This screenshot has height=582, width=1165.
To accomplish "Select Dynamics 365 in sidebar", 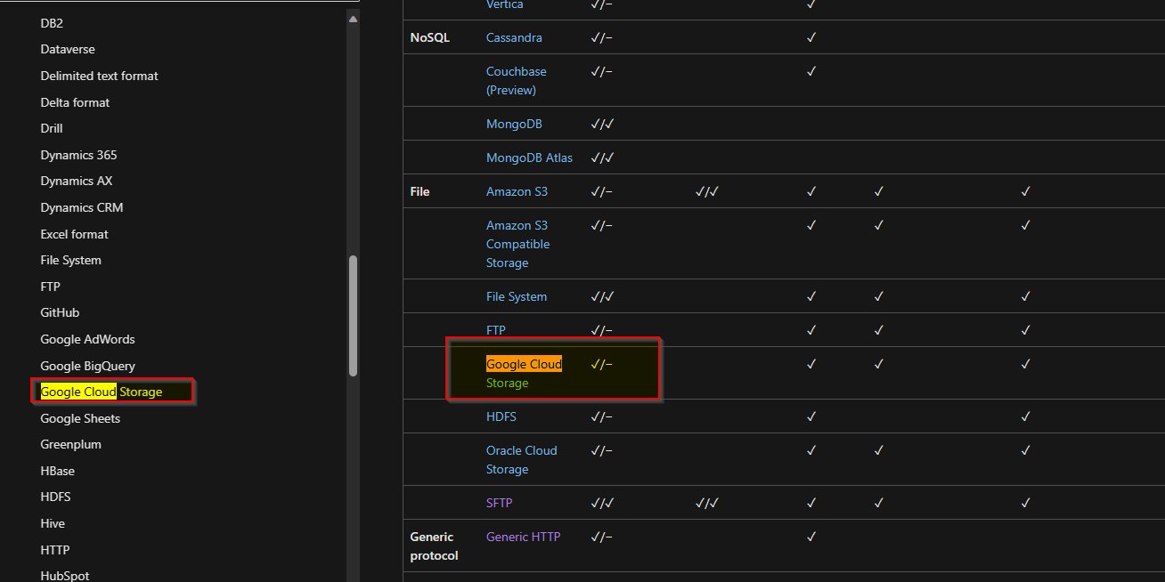I will tap(78, 155).
